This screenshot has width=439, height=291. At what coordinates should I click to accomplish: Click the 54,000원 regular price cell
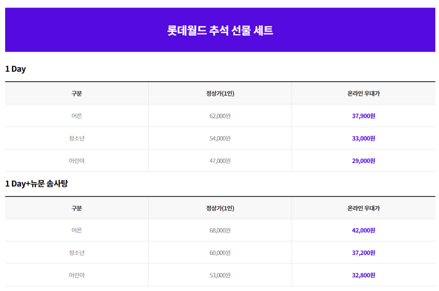220,138
